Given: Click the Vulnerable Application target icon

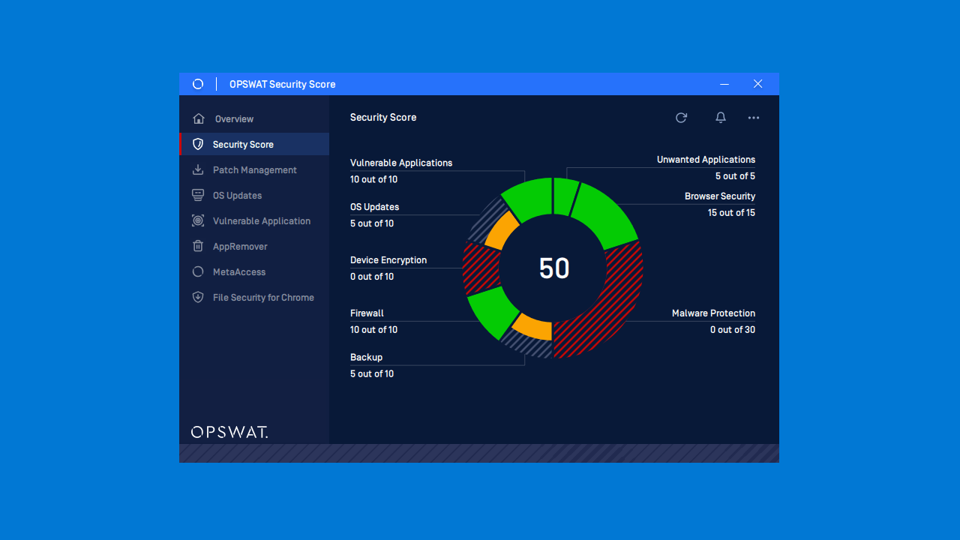Looking at the screenshot, I should 198,220.
